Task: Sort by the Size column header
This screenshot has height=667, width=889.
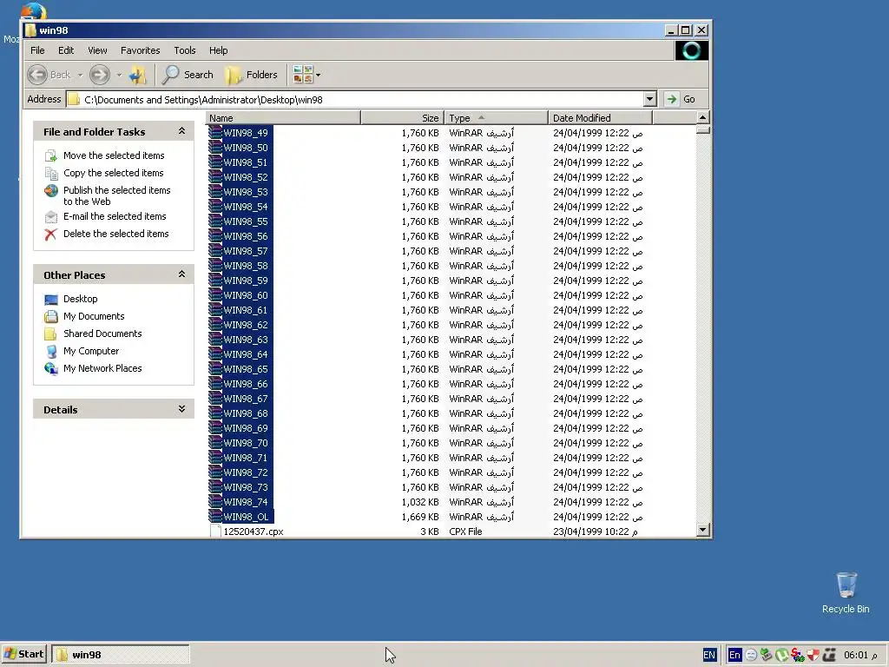Action: point(402,118)
